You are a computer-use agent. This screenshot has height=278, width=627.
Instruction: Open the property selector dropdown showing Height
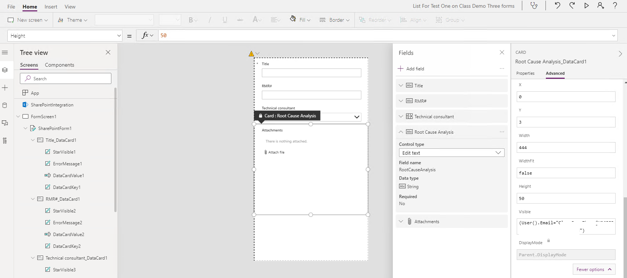pos(65,36)
